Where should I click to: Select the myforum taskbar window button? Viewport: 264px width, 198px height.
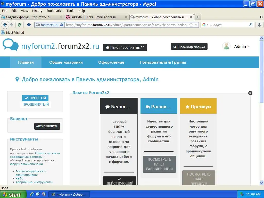tap(69, 194)
